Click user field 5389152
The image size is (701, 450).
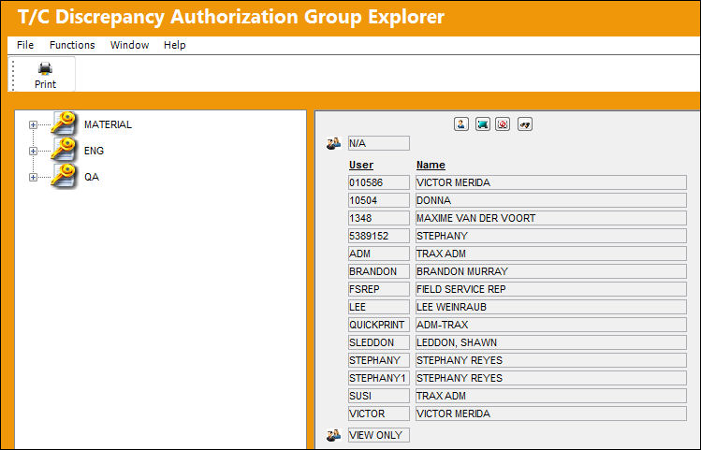(379, 236)
